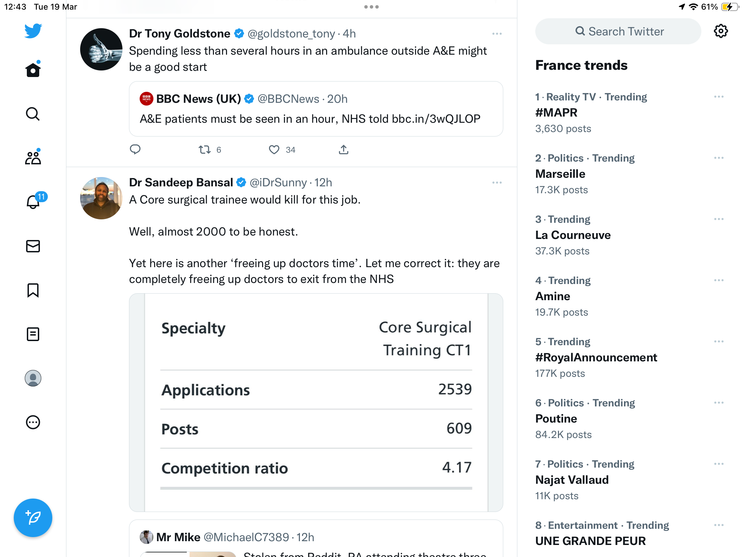743x557 pixels.
Task: Tap the battery indicator in status bar
Action: pos(730,7)
